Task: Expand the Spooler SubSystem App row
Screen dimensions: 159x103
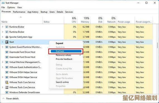Action: [3, 37]
